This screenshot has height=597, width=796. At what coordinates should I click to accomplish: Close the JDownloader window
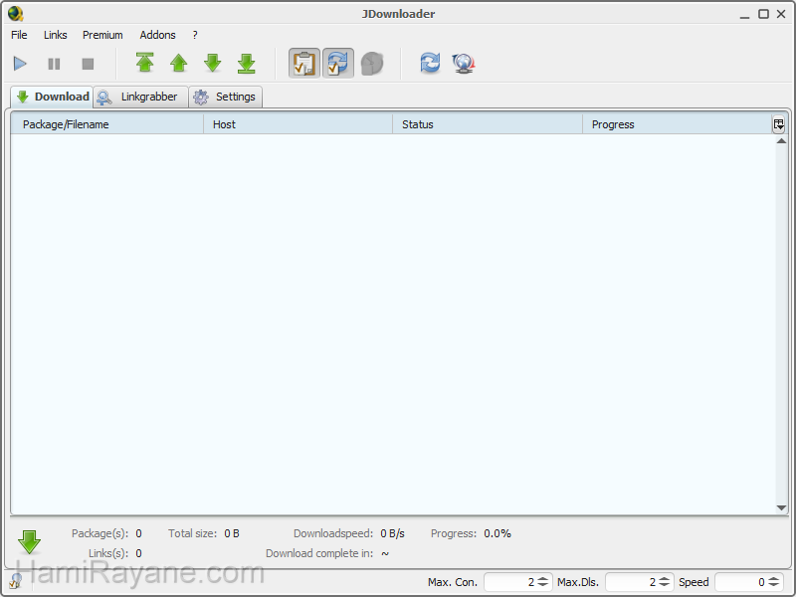point(781,14)
